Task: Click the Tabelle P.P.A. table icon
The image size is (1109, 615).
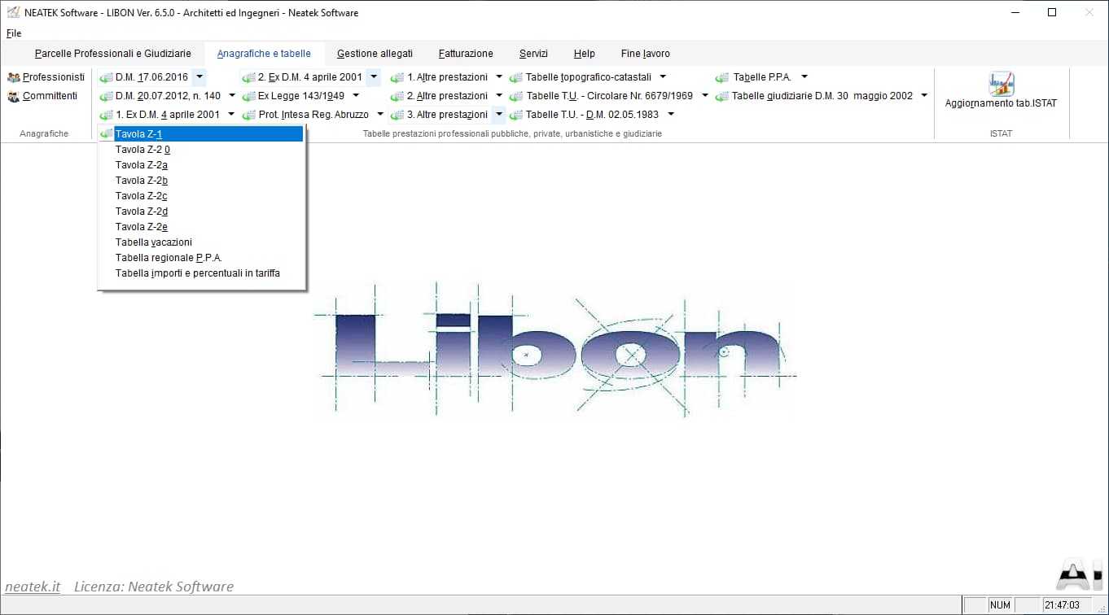Action: click(722, 77)
